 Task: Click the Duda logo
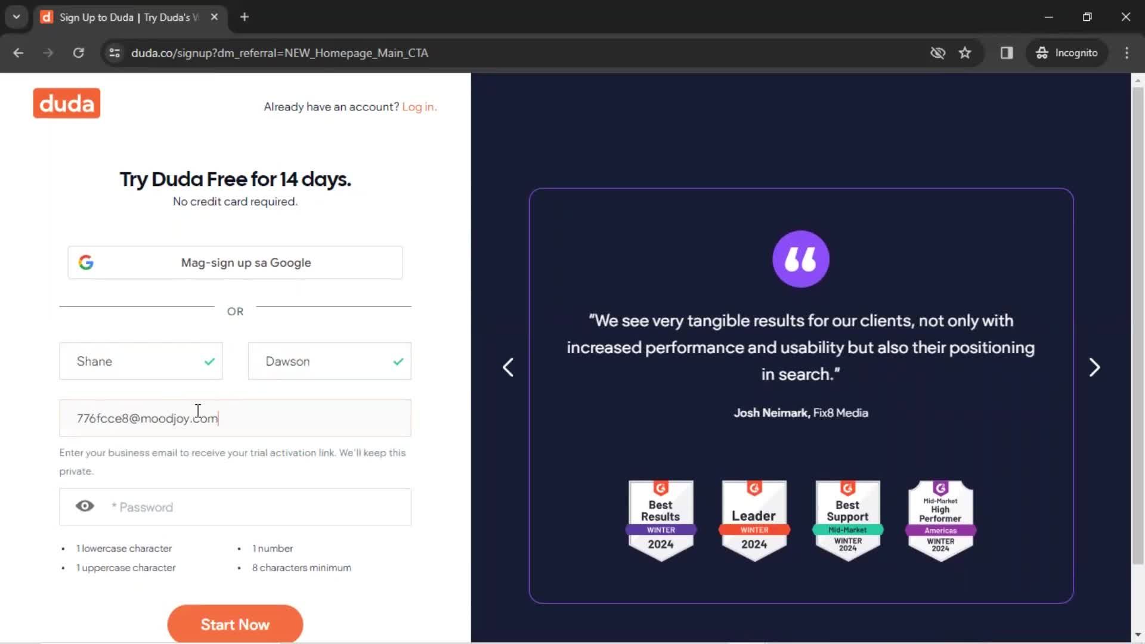(x=67, y=103)
